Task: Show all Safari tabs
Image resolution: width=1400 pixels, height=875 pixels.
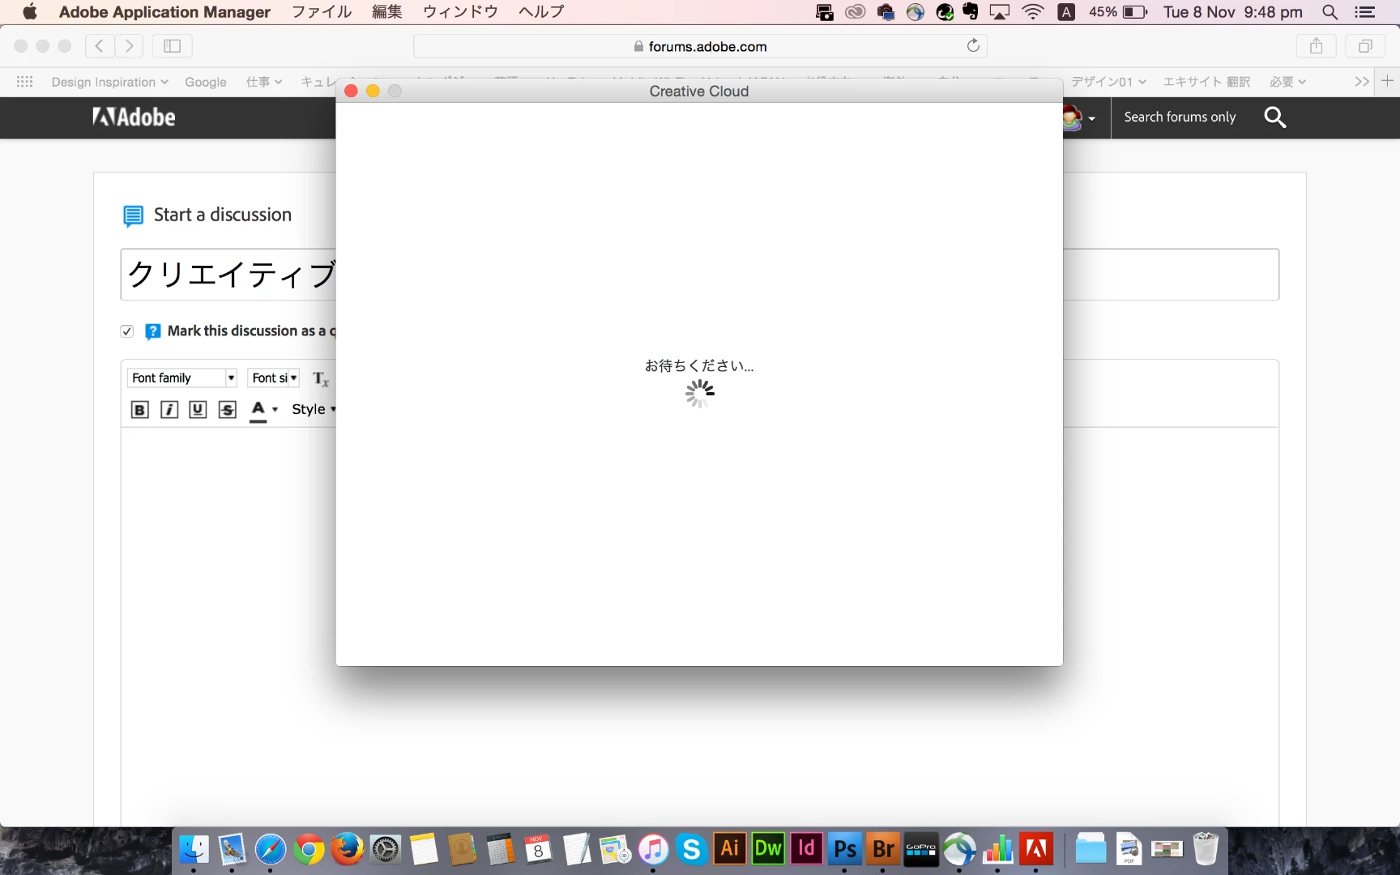Action: click(1365, 46)
